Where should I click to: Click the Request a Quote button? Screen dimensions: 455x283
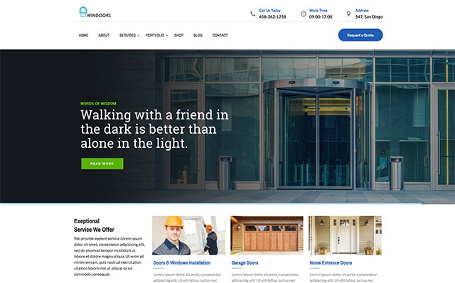pos(360,35)
